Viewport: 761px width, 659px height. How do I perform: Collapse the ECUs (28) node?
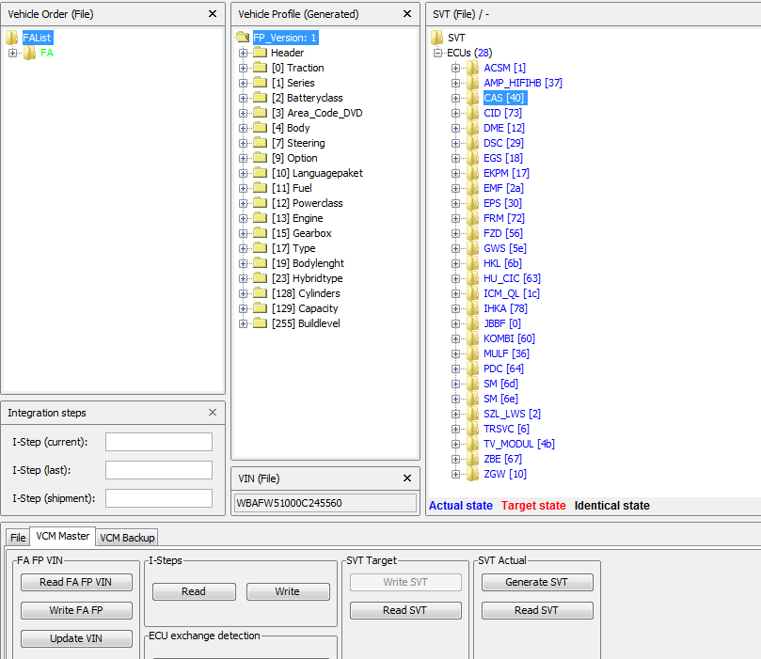[x=438, y=53]
